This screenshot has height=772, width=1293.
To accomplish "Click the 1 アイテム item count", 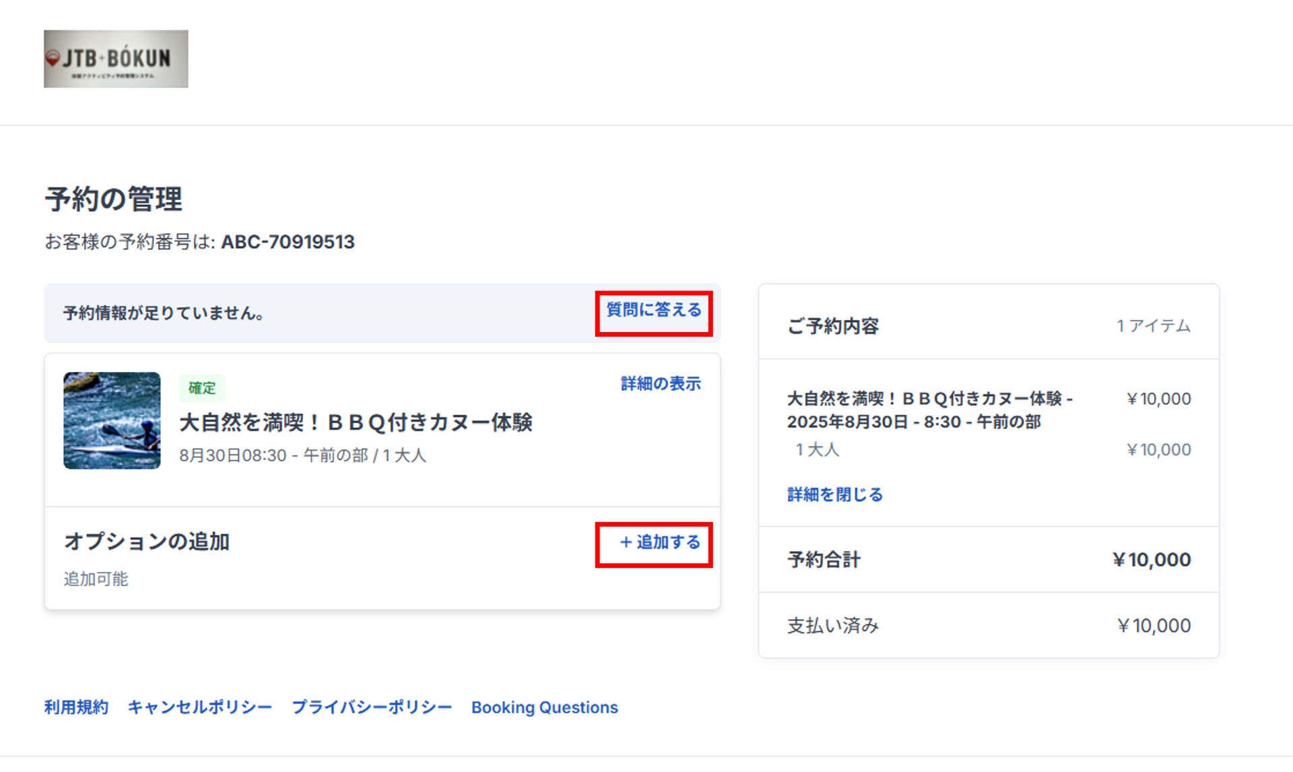I will pyautogui.click(x=1153, y=326).
